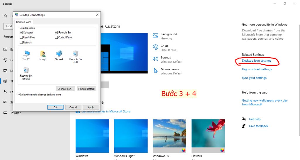Click the Apply button
The height and width of the screenshot is (160, 300).
91,107
